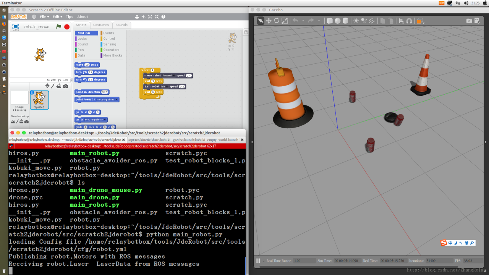Screen dimensions: 489x275
Task: Add a directional light in Gazebo
Action: (x=372, y=21)
